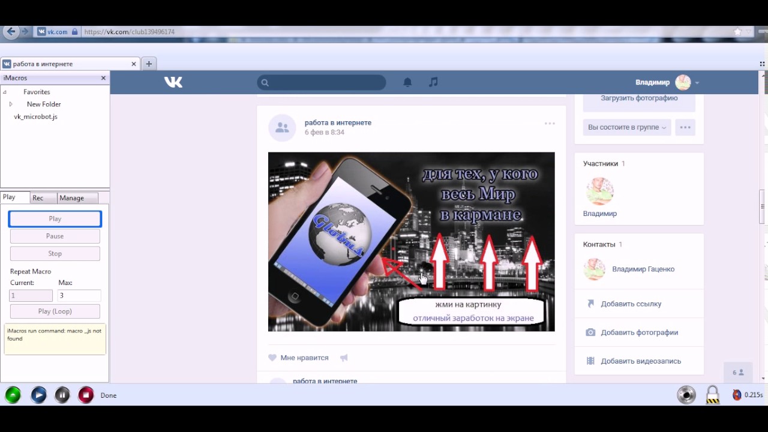Open post author 'работа в интернете' link
The image size is (768, 432).
point(338,122)
